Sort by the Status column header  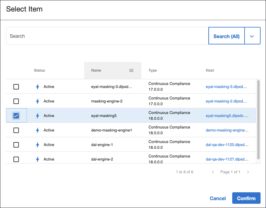pos(40,70)
